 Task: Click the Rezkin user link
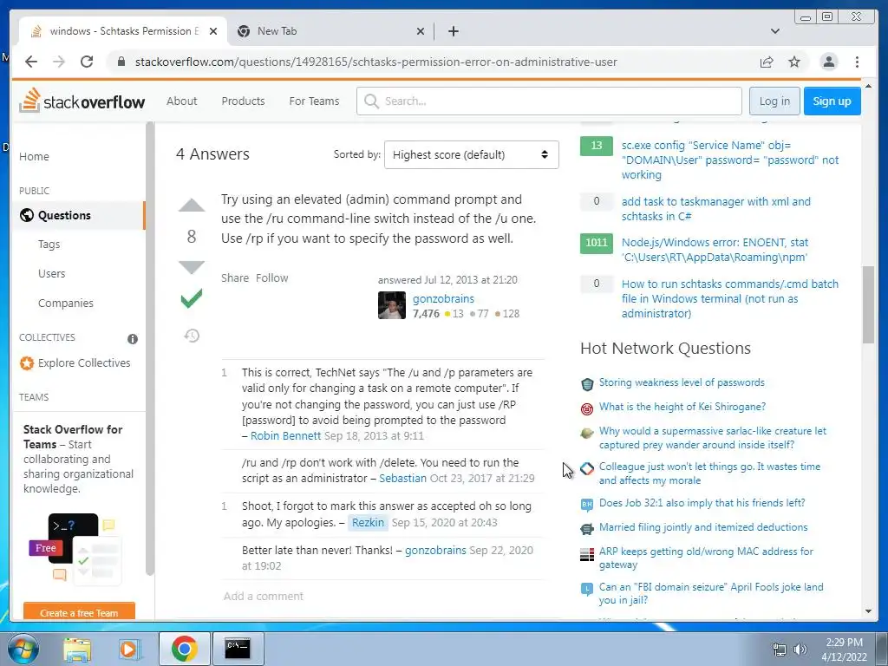tap(368, 522)
